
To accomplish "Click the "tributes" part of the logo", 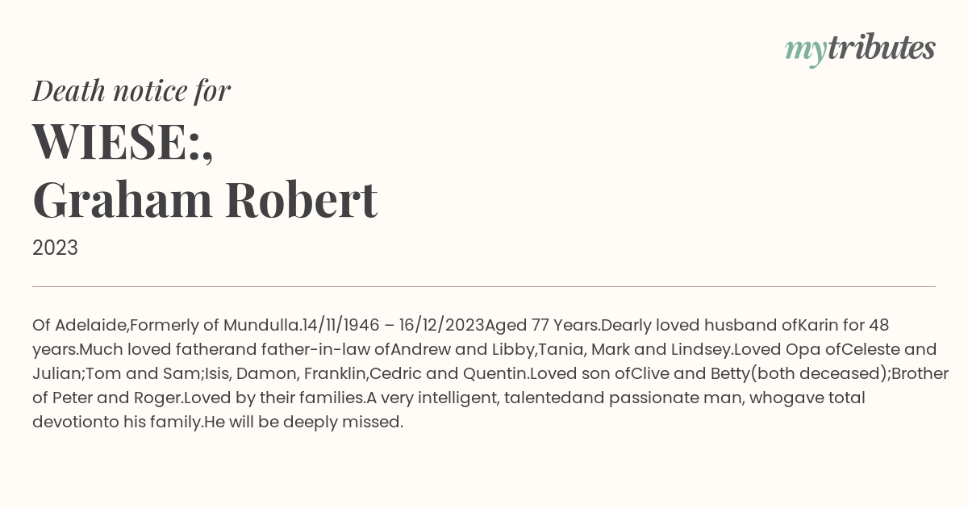I will (x=882, y=48).
